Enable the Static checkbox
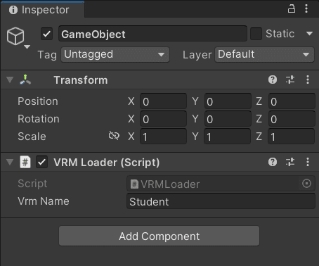This screenshot has height=266, width=319. pos(256,34)
